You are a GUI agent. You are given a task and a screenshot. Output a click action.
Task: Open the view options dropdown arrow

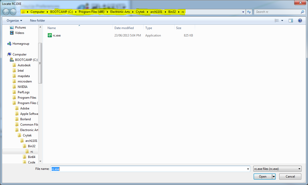coord(282,21)
